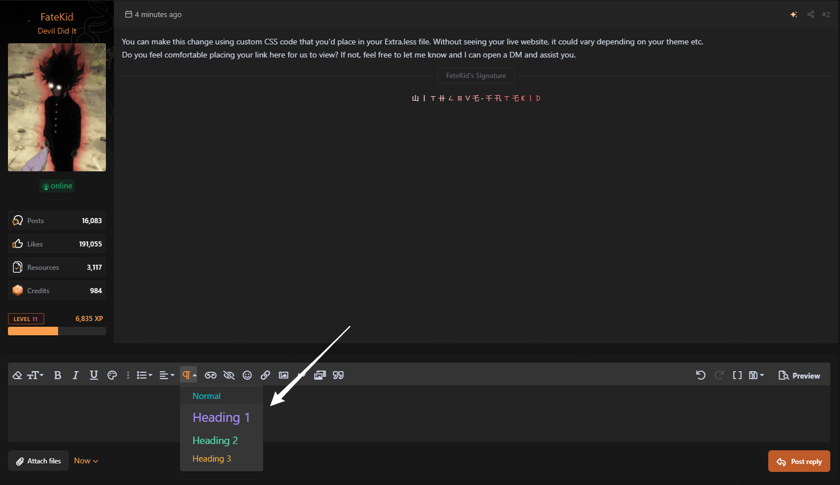Click the 984 credits value

coord(96,291)
